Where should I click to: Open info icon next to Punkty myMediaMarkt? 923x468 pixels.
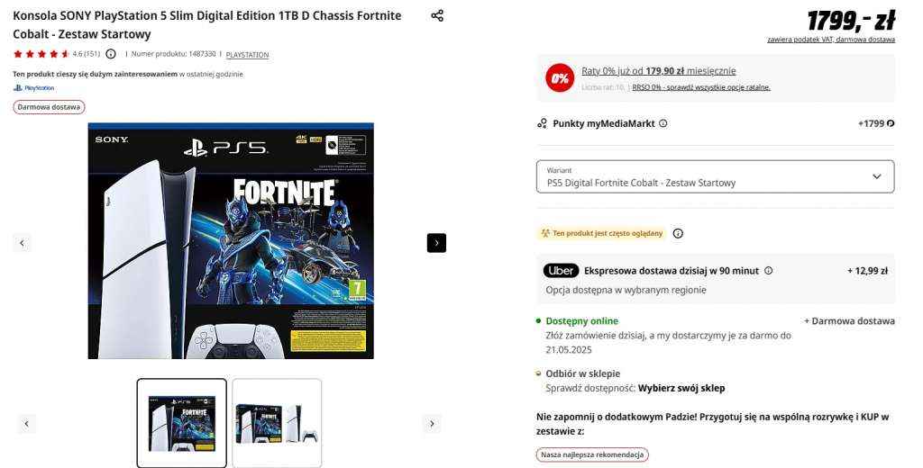[x=663, y=123]
